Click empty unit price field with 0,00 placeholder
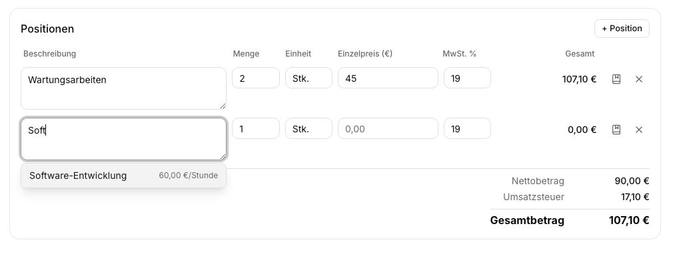 (388, 128)
